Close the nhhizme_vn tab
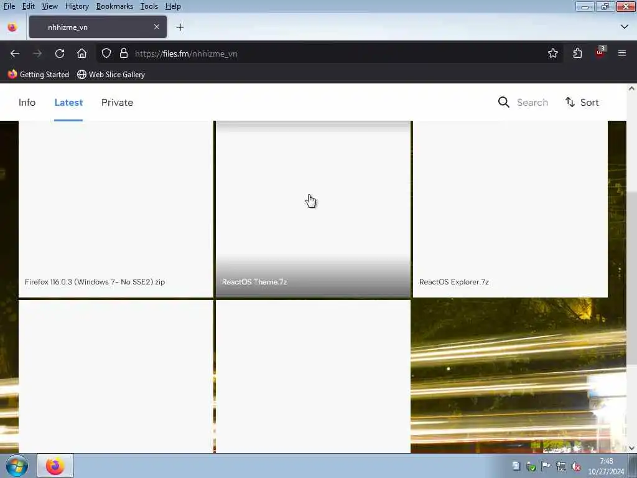 point(157,27)
